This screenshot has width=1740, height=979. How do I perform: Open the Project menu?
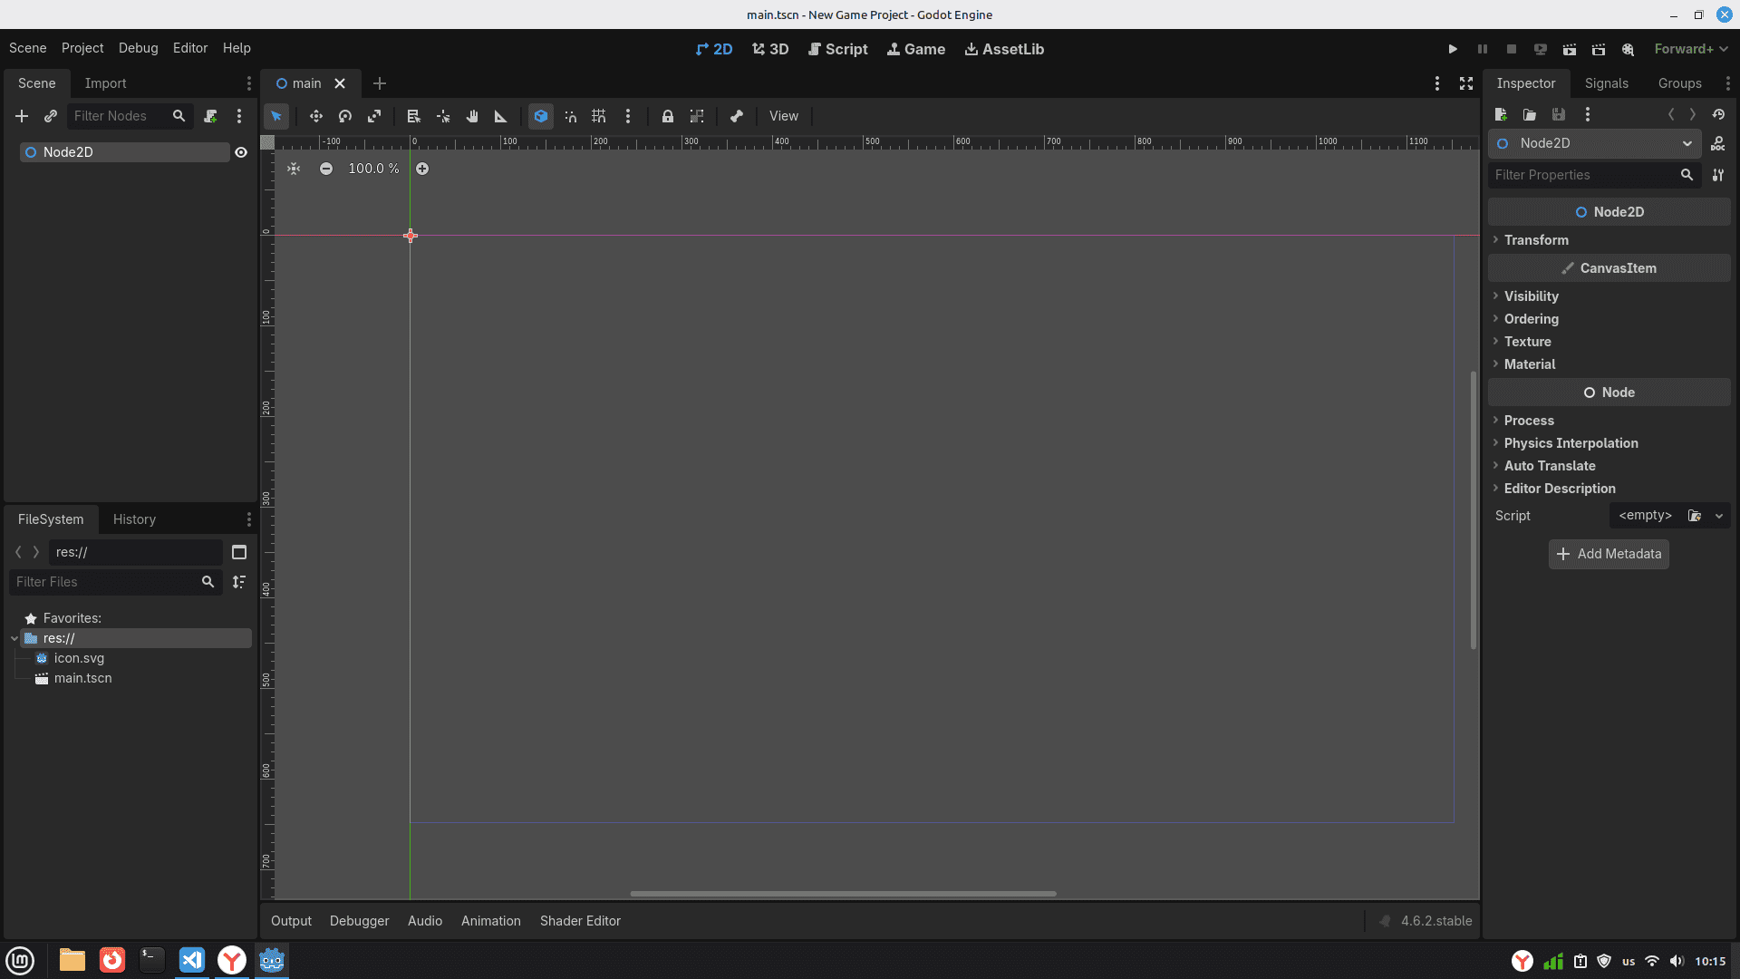(82, 48)
